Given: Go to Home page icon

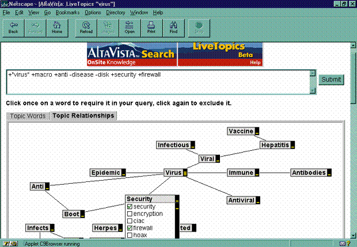Looking at the screenshot, I should coord(57,28).
